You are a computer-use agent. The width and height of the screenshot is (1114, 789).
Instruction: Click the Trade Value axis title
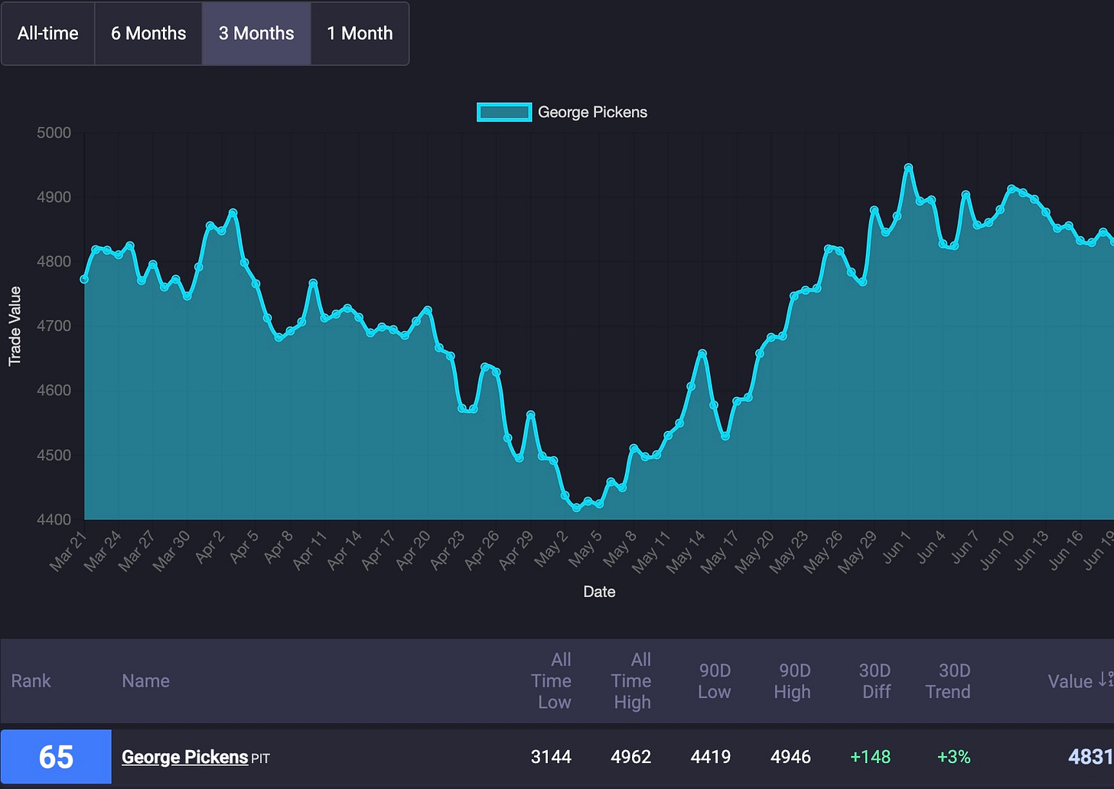15,326
